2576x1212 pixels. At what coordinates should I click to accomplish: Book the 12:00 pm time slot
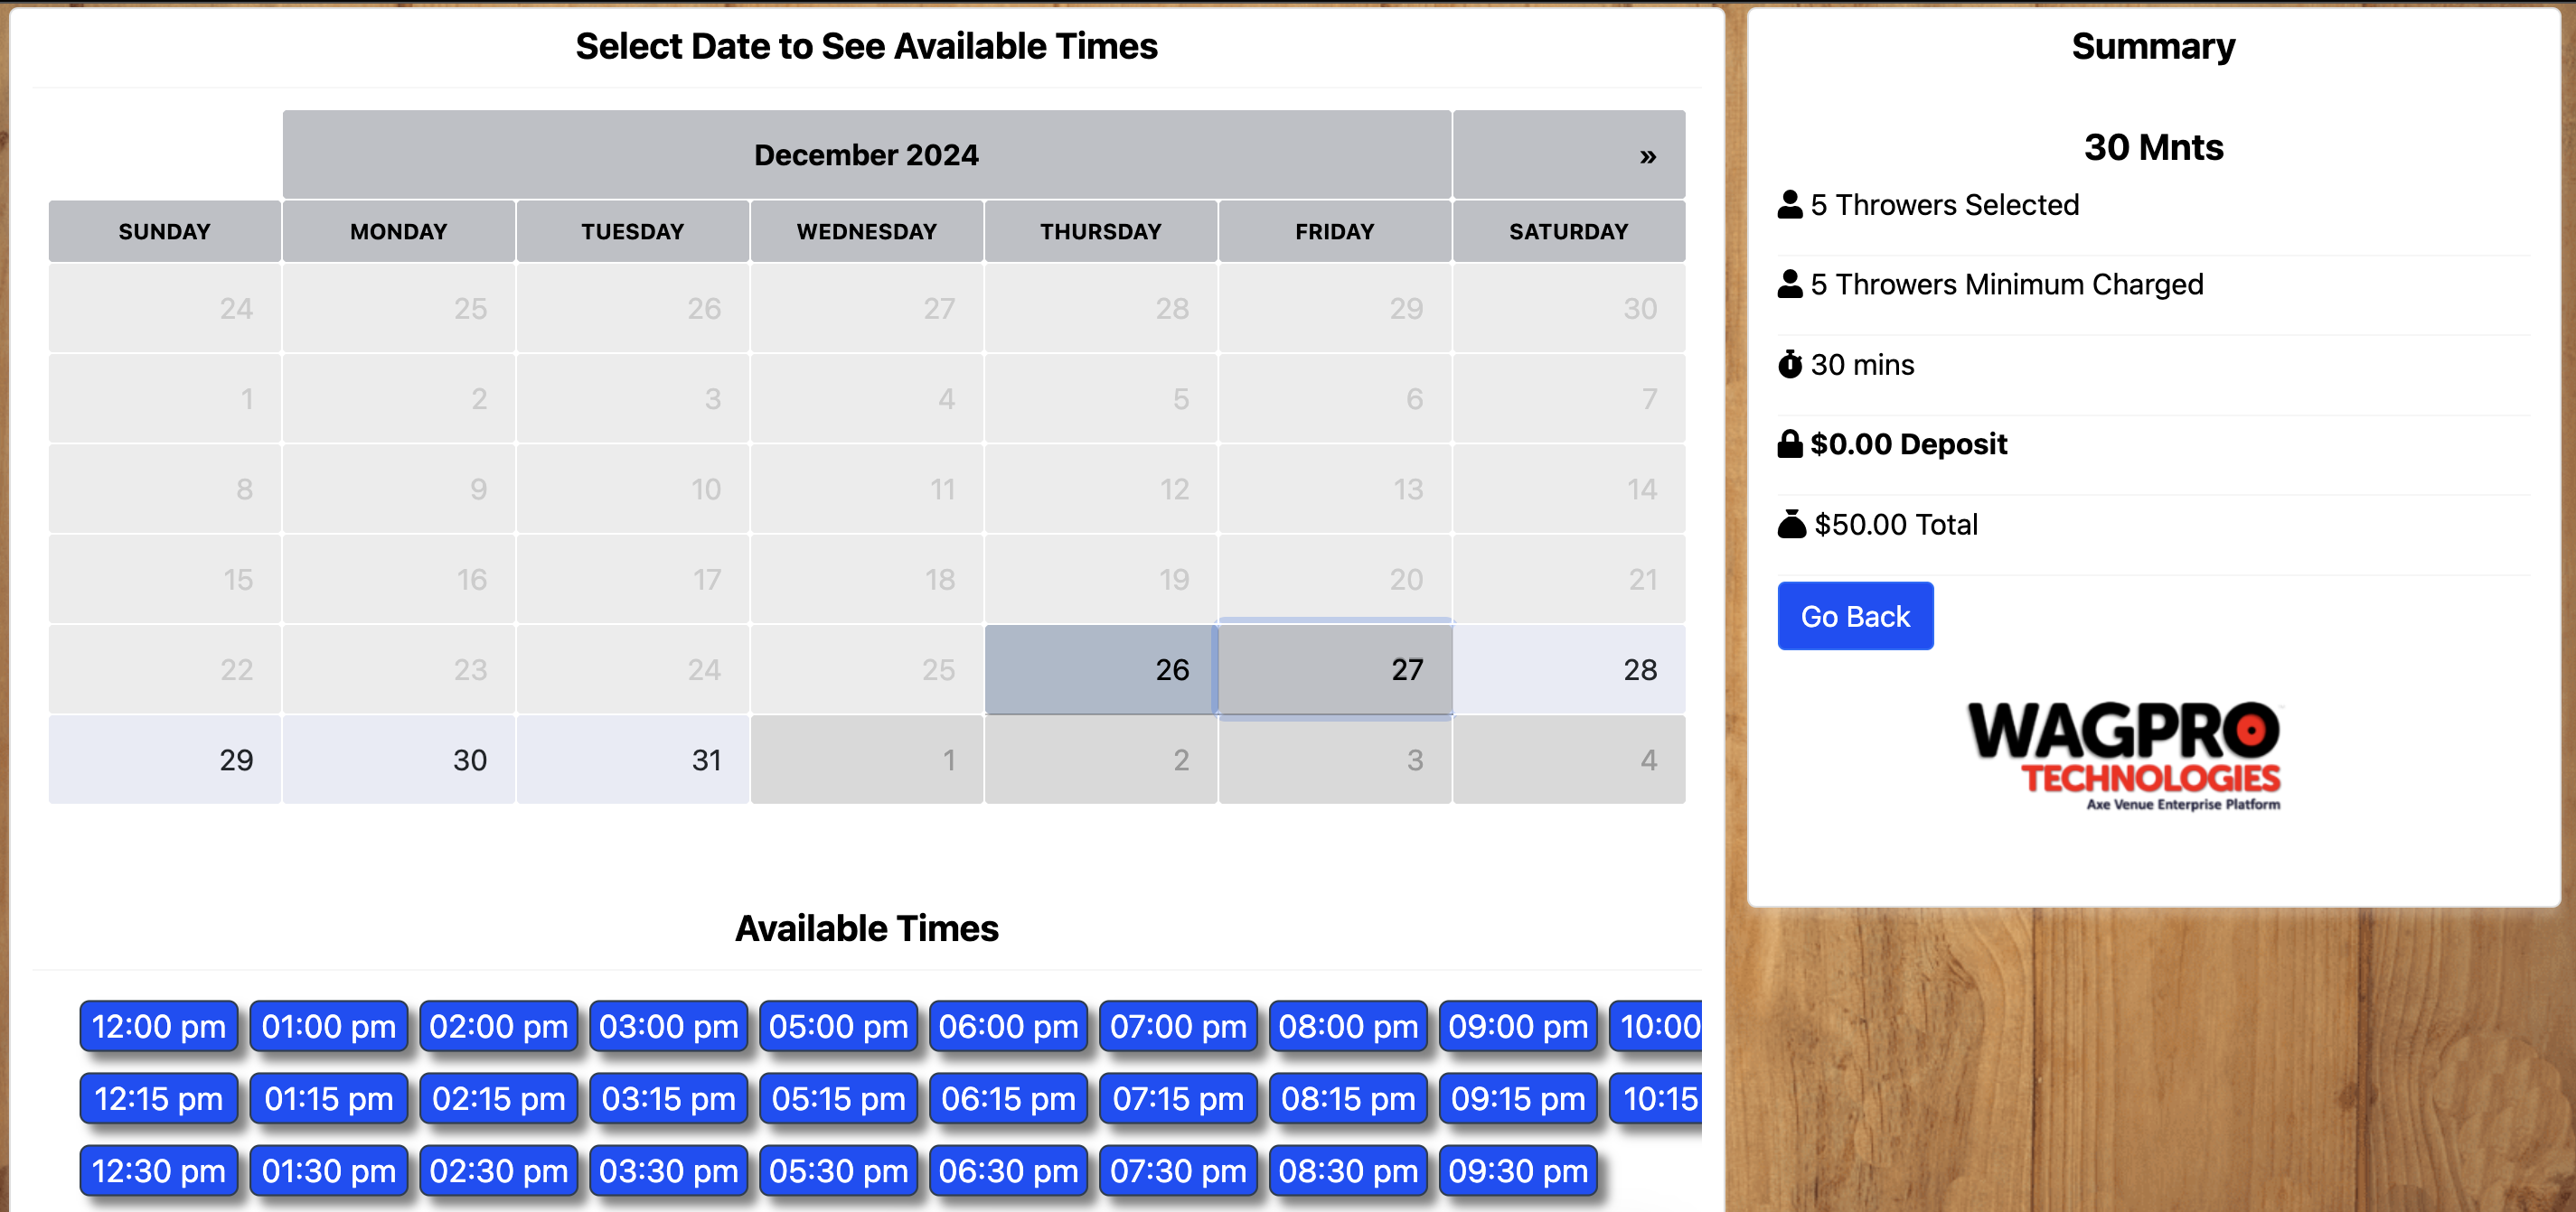click(x=159, y=1026)
